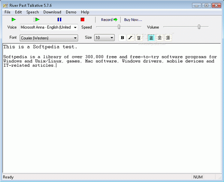
Task: Click the Speed slider thumb
Action: tap(119, 27)
